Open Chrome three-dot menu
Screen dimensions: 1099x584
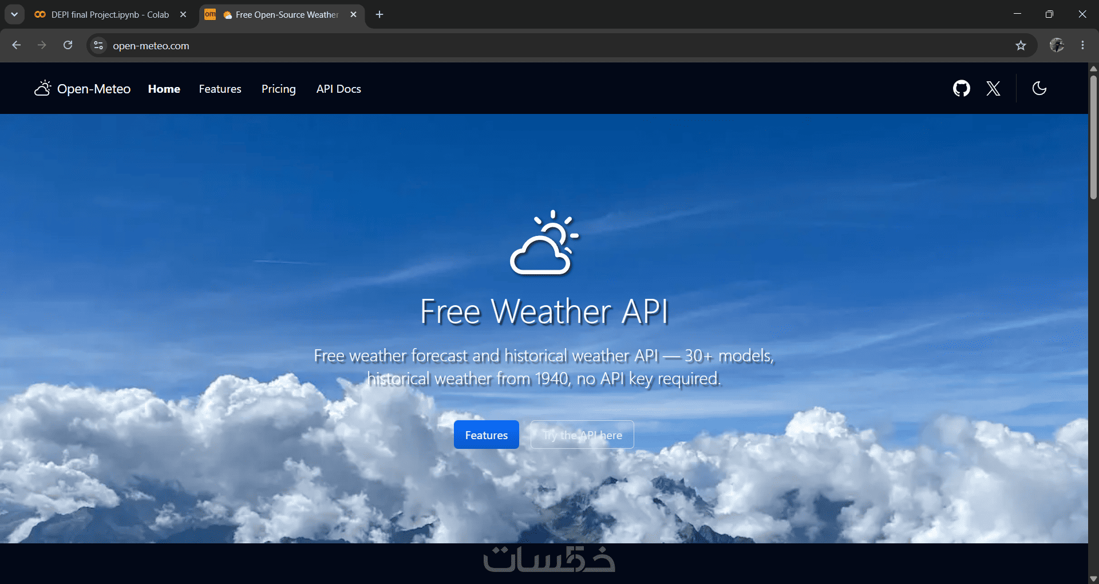(x=1082, y=45)
